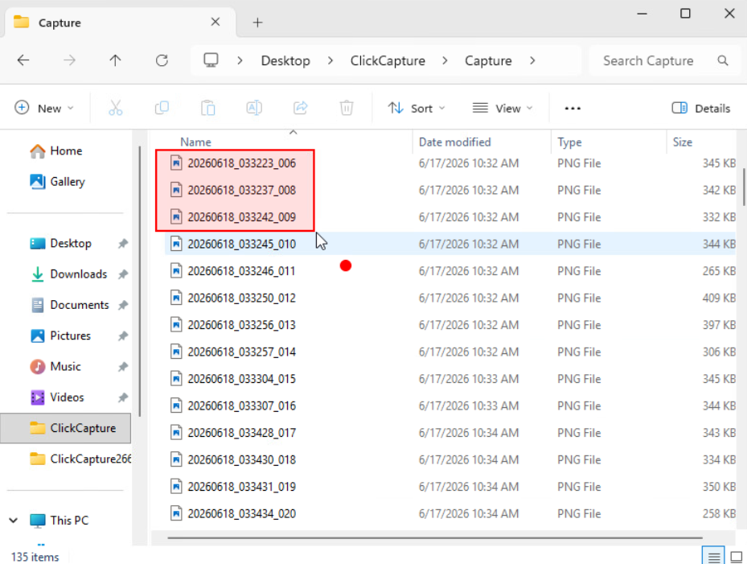Open Downloads in the navigation pane
Viewport: 747px width, 564px height.
[79, 274]
